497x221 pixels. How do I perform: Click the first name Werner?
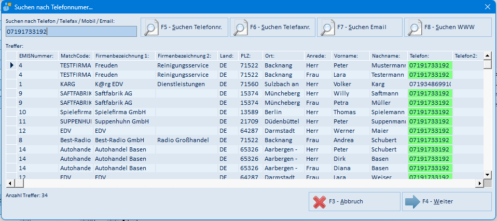(x=351, y=131)
